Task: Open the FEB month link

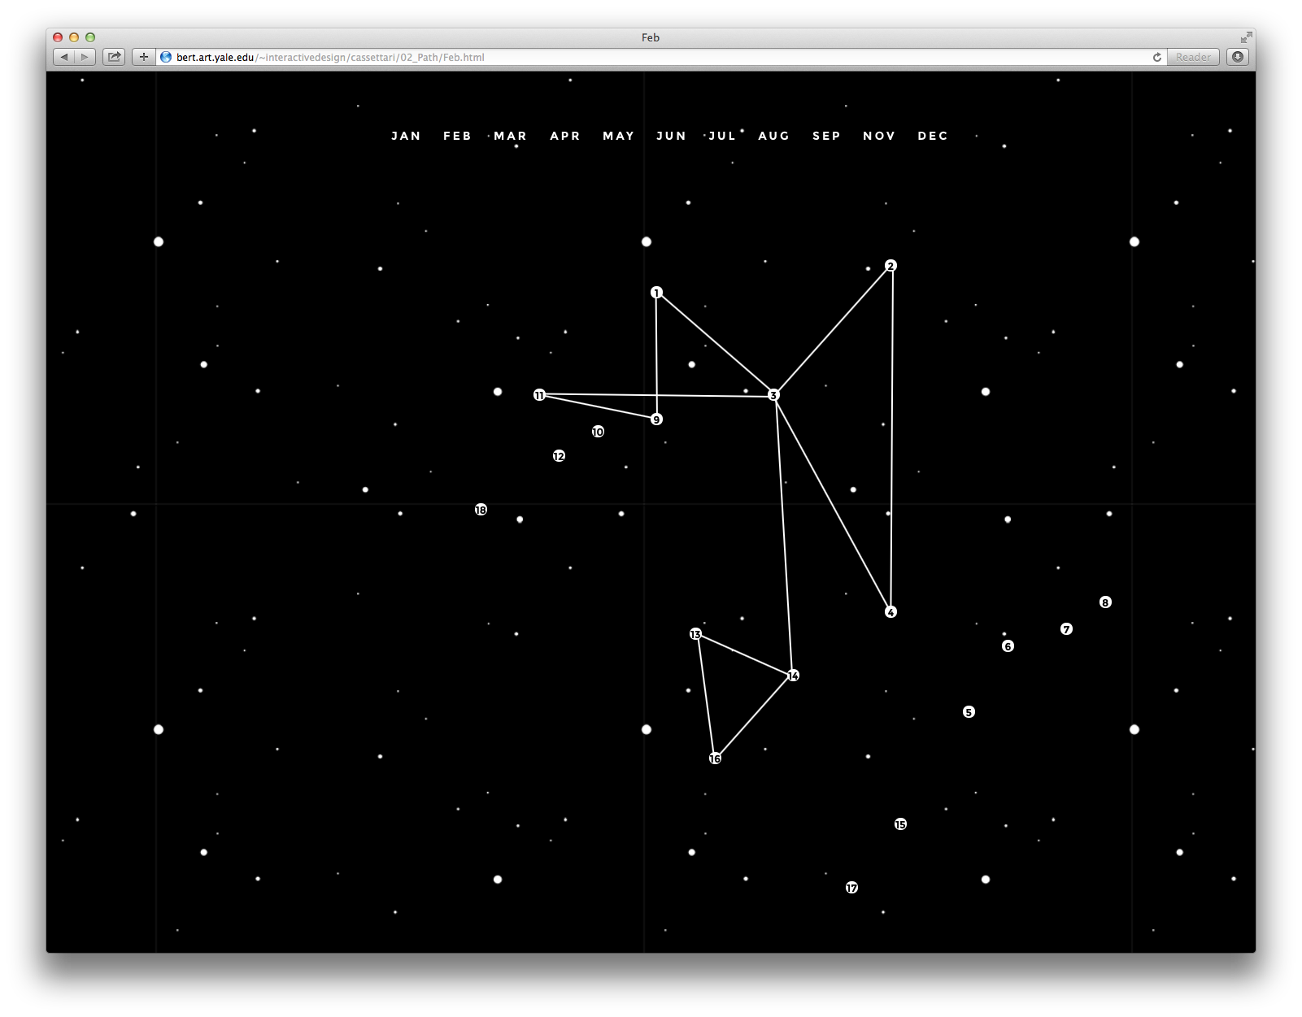Action: click(457, 136)
